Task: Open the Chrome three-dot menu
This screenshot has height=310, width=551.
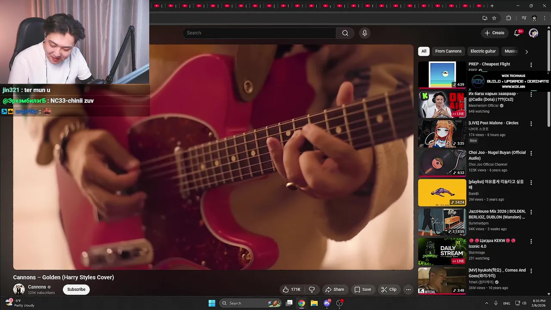Action: point(545,18)
